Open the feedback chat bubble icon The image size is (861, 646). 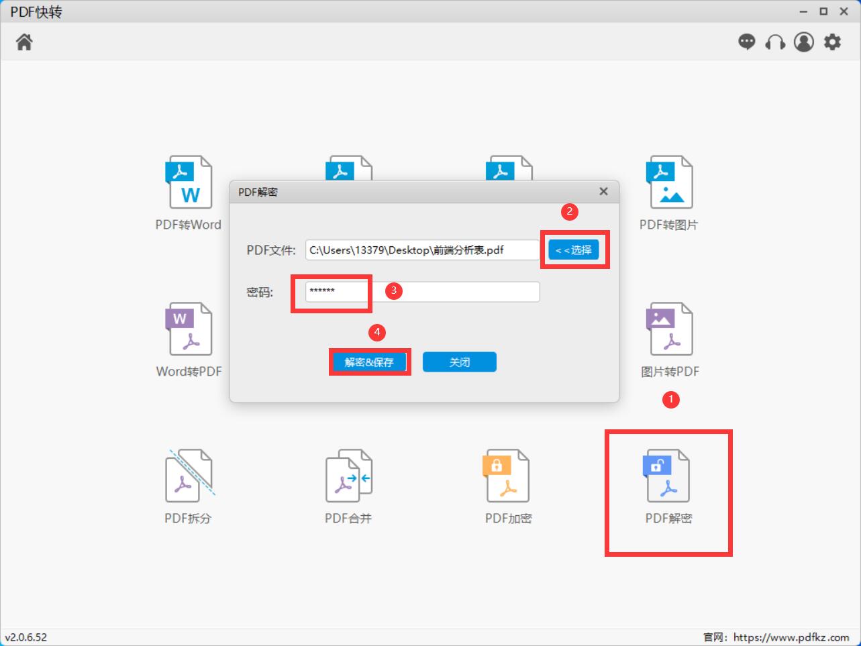point(746,42)
